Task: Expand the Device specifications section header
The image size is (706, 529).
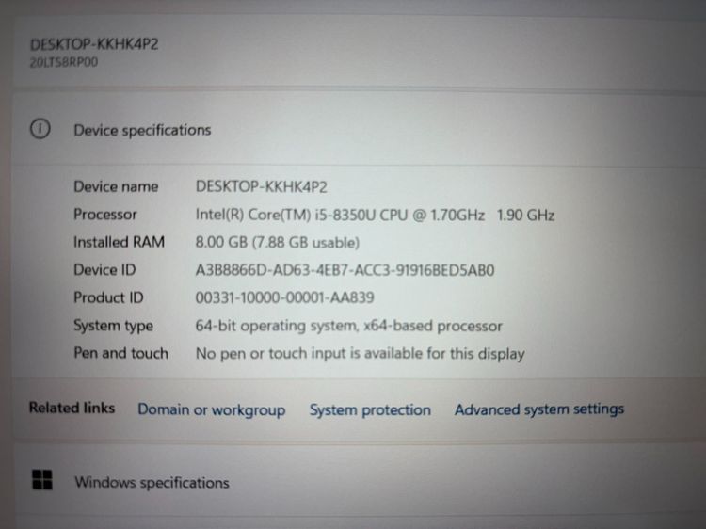Action: 360,130
